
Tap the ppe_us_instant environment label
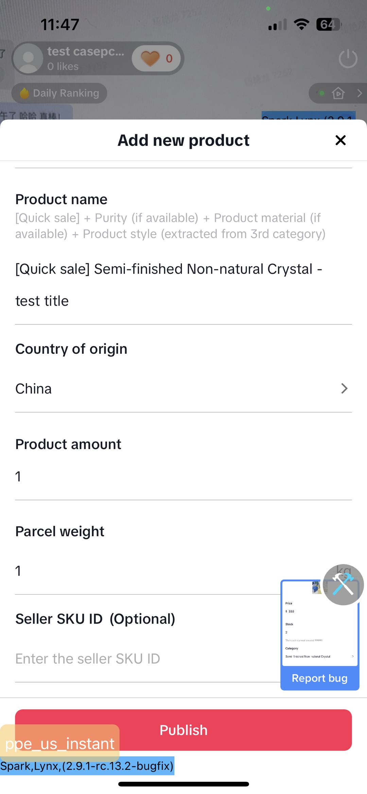pos(60,744)
